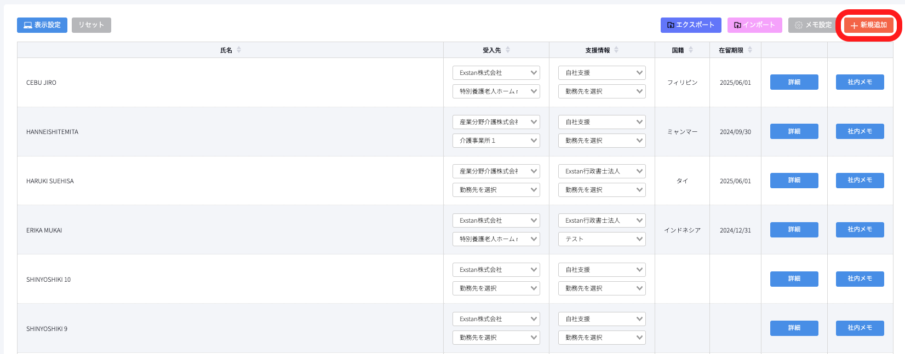The width and height of the screenshot is (905, 354).
Task: Click the sort arrows beside 氏名 header
Action: click(x=239, y=50)
